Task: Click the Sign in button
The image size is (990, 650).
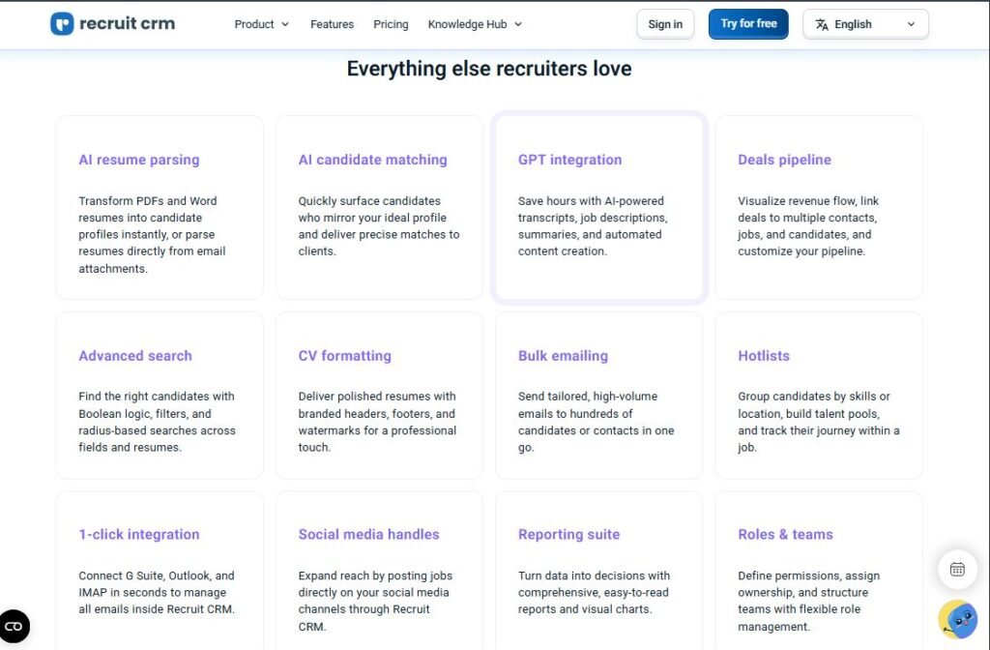Action: click(665, 23)
